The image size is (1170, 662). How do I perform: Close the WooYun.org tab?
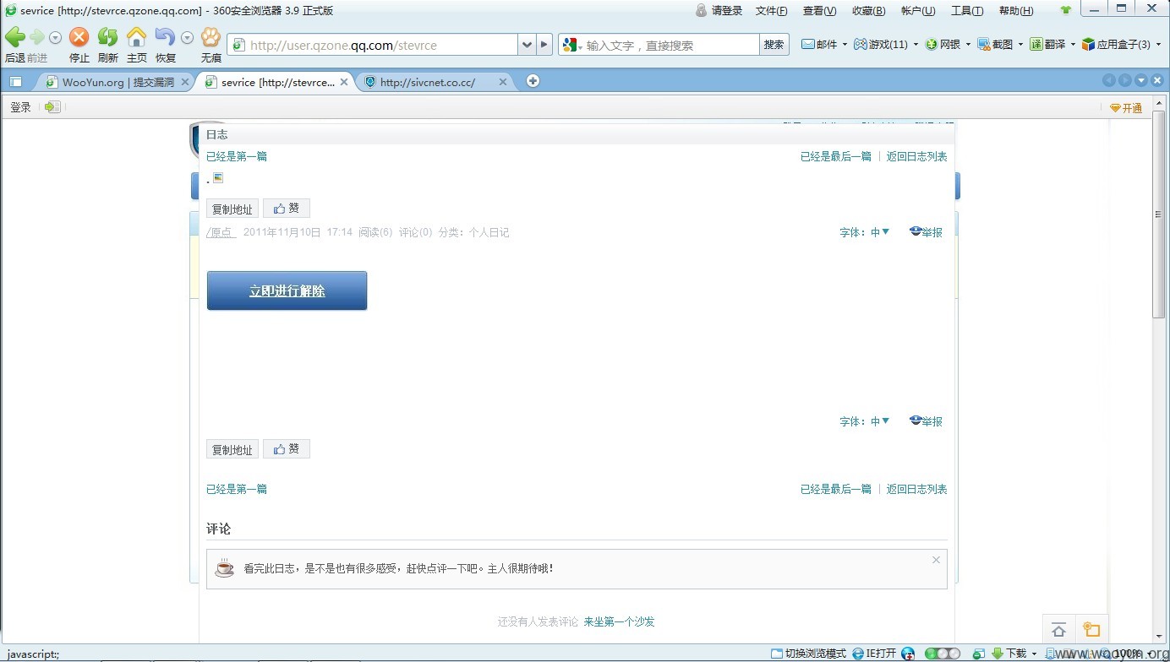(184, 82)
